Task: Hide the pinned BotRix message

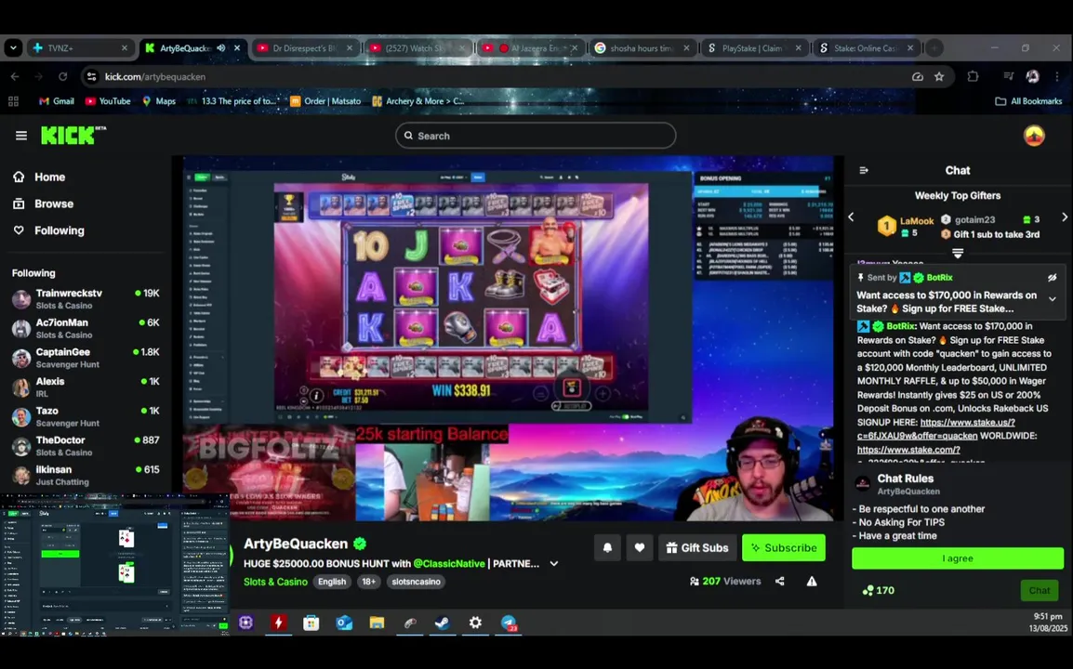Action: click(x=1052, y=277)
